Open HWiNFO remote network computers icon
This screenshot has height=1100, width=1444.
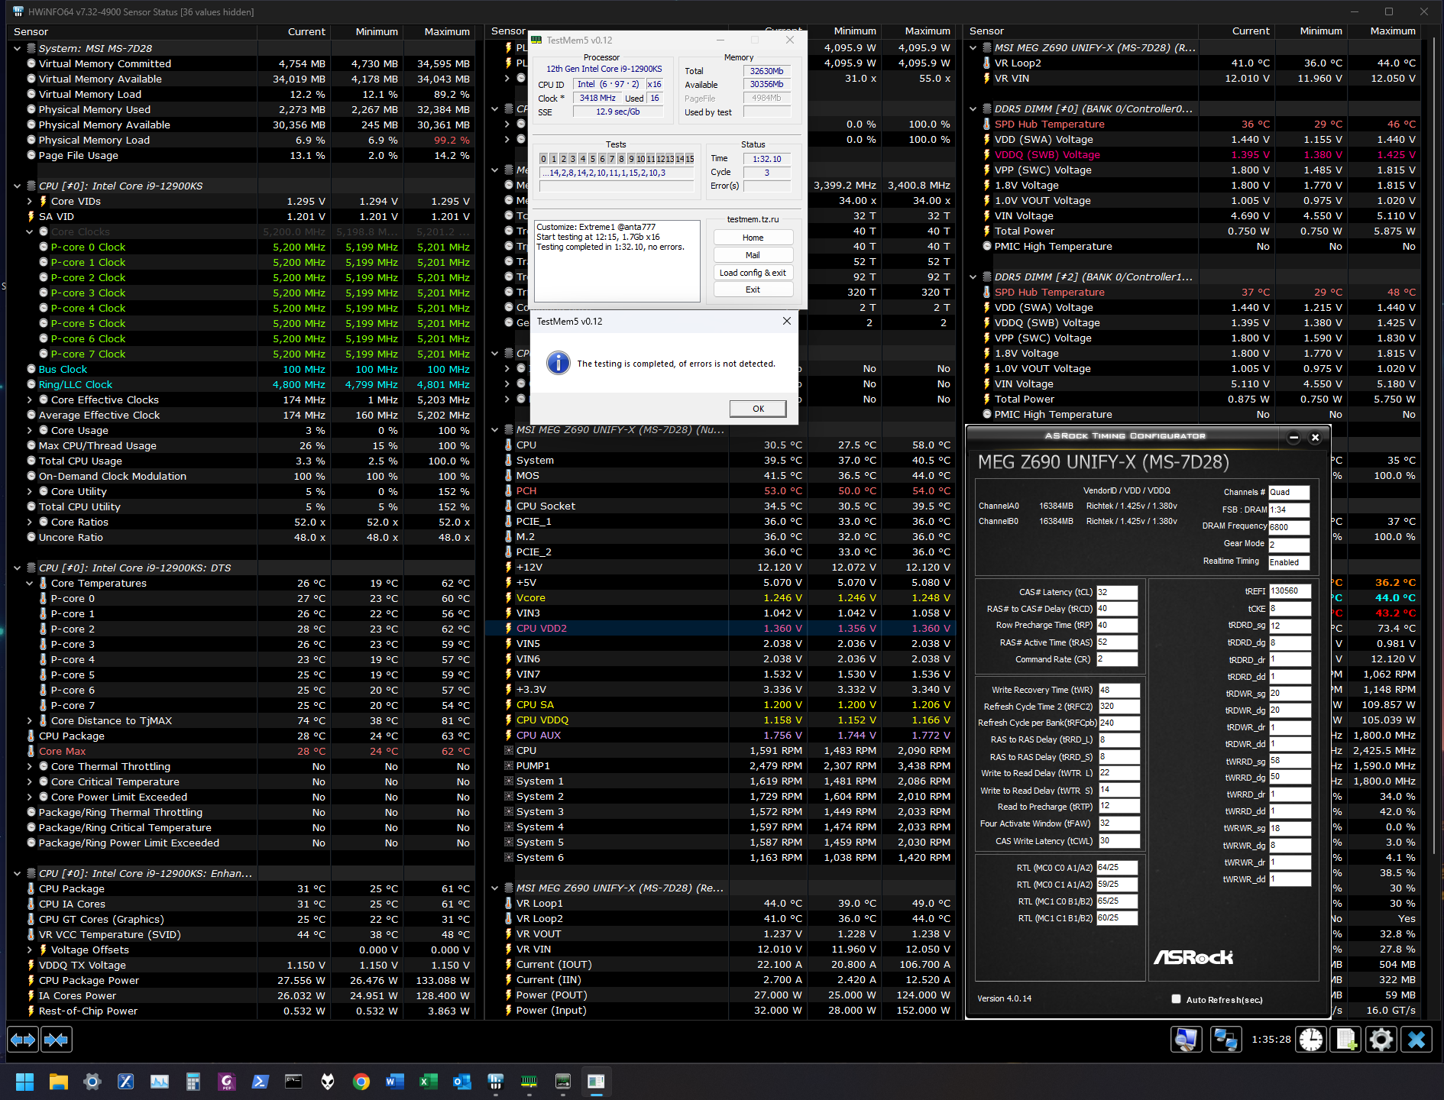(1225, 1040)
